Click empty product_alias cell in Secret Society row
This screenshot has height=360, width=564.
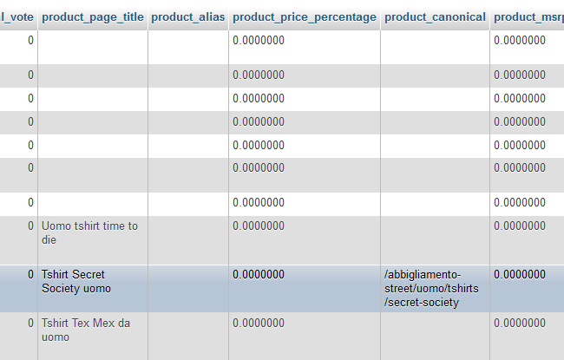[188, 288]
